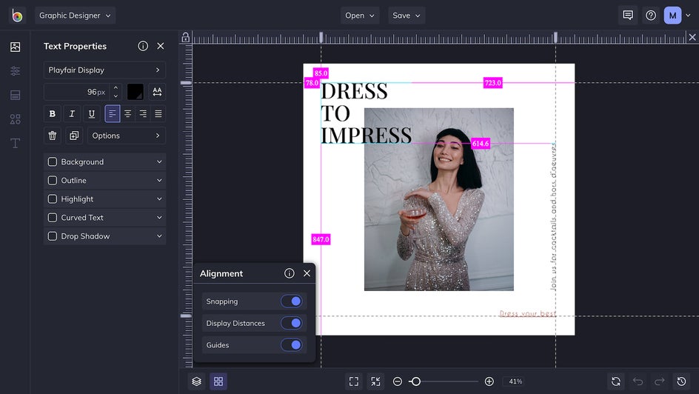Expand the Curved Text section chevron

(159, 218)
